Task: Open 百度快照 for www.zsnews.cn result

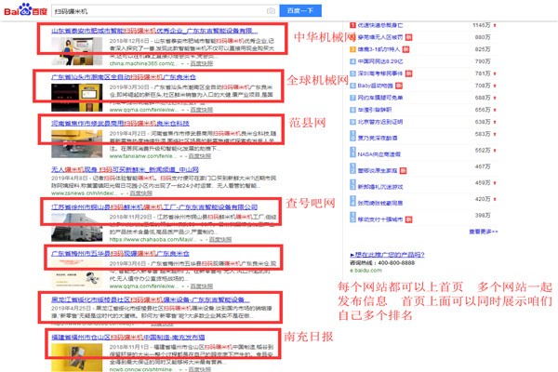Action: (141, 193)
